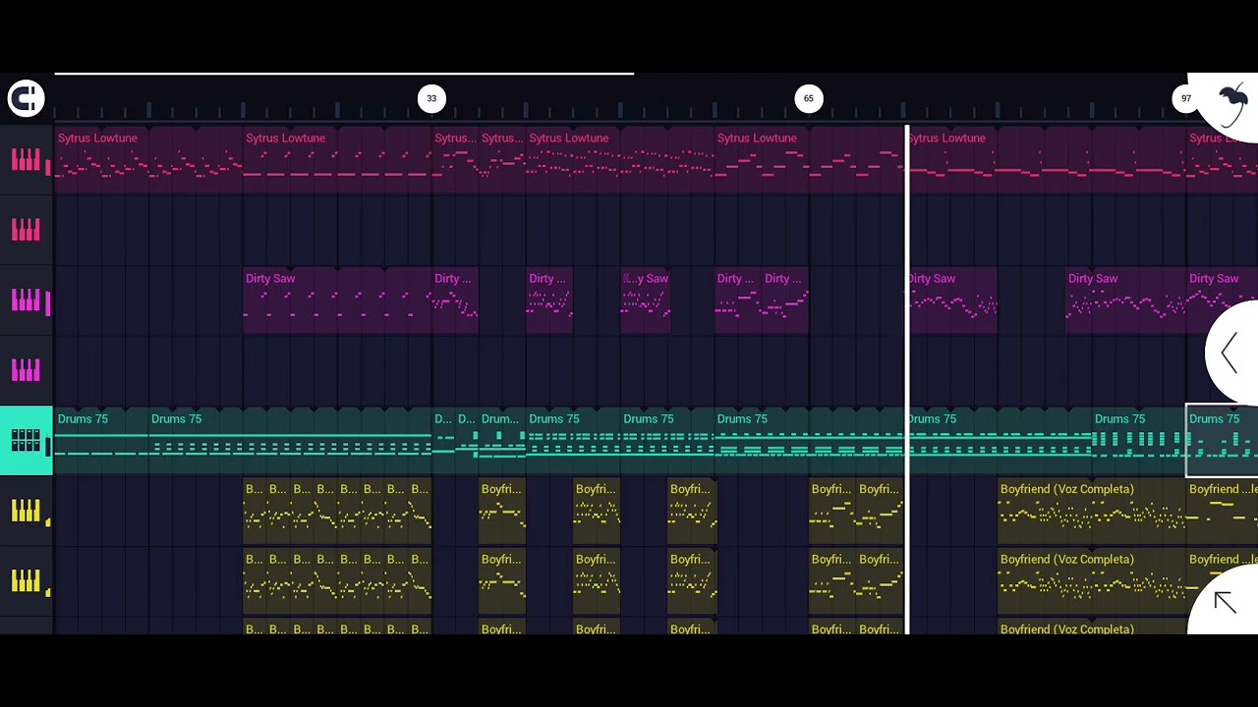Select the first Sytrus Lowtune clip at song start
Screen dimensions: 1258x707
pos(148,159)
